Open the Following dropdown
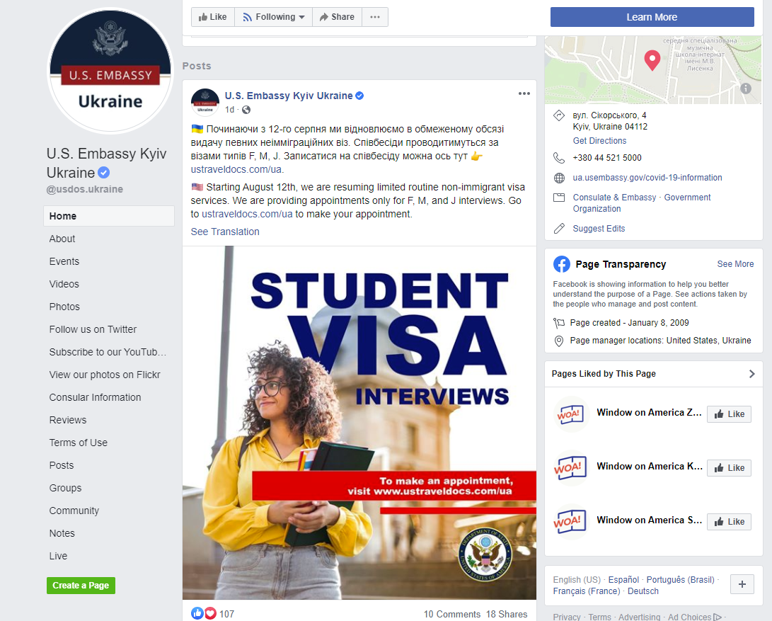Screen dimensions: 772x621 tap(274, 17)
